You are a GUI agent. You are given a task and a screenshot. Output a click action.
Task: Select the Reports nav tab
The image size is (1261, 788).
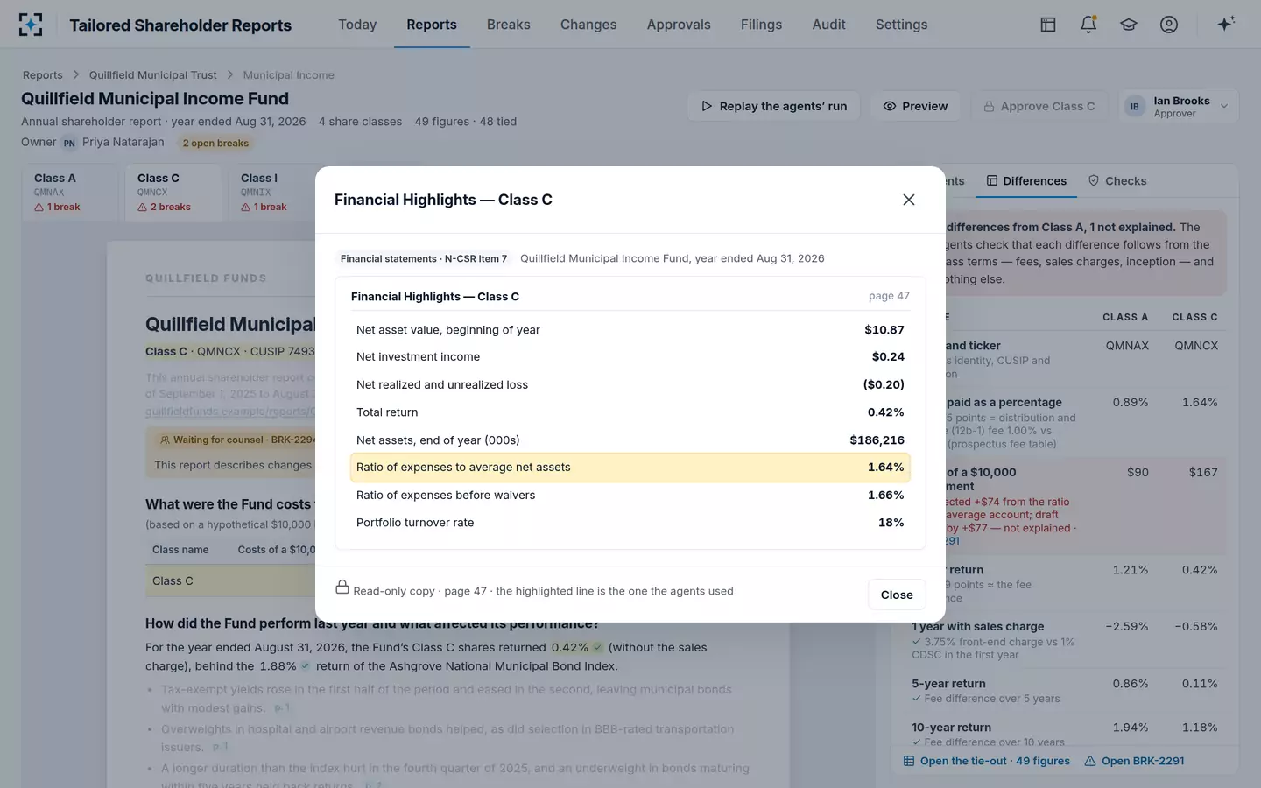432,25
